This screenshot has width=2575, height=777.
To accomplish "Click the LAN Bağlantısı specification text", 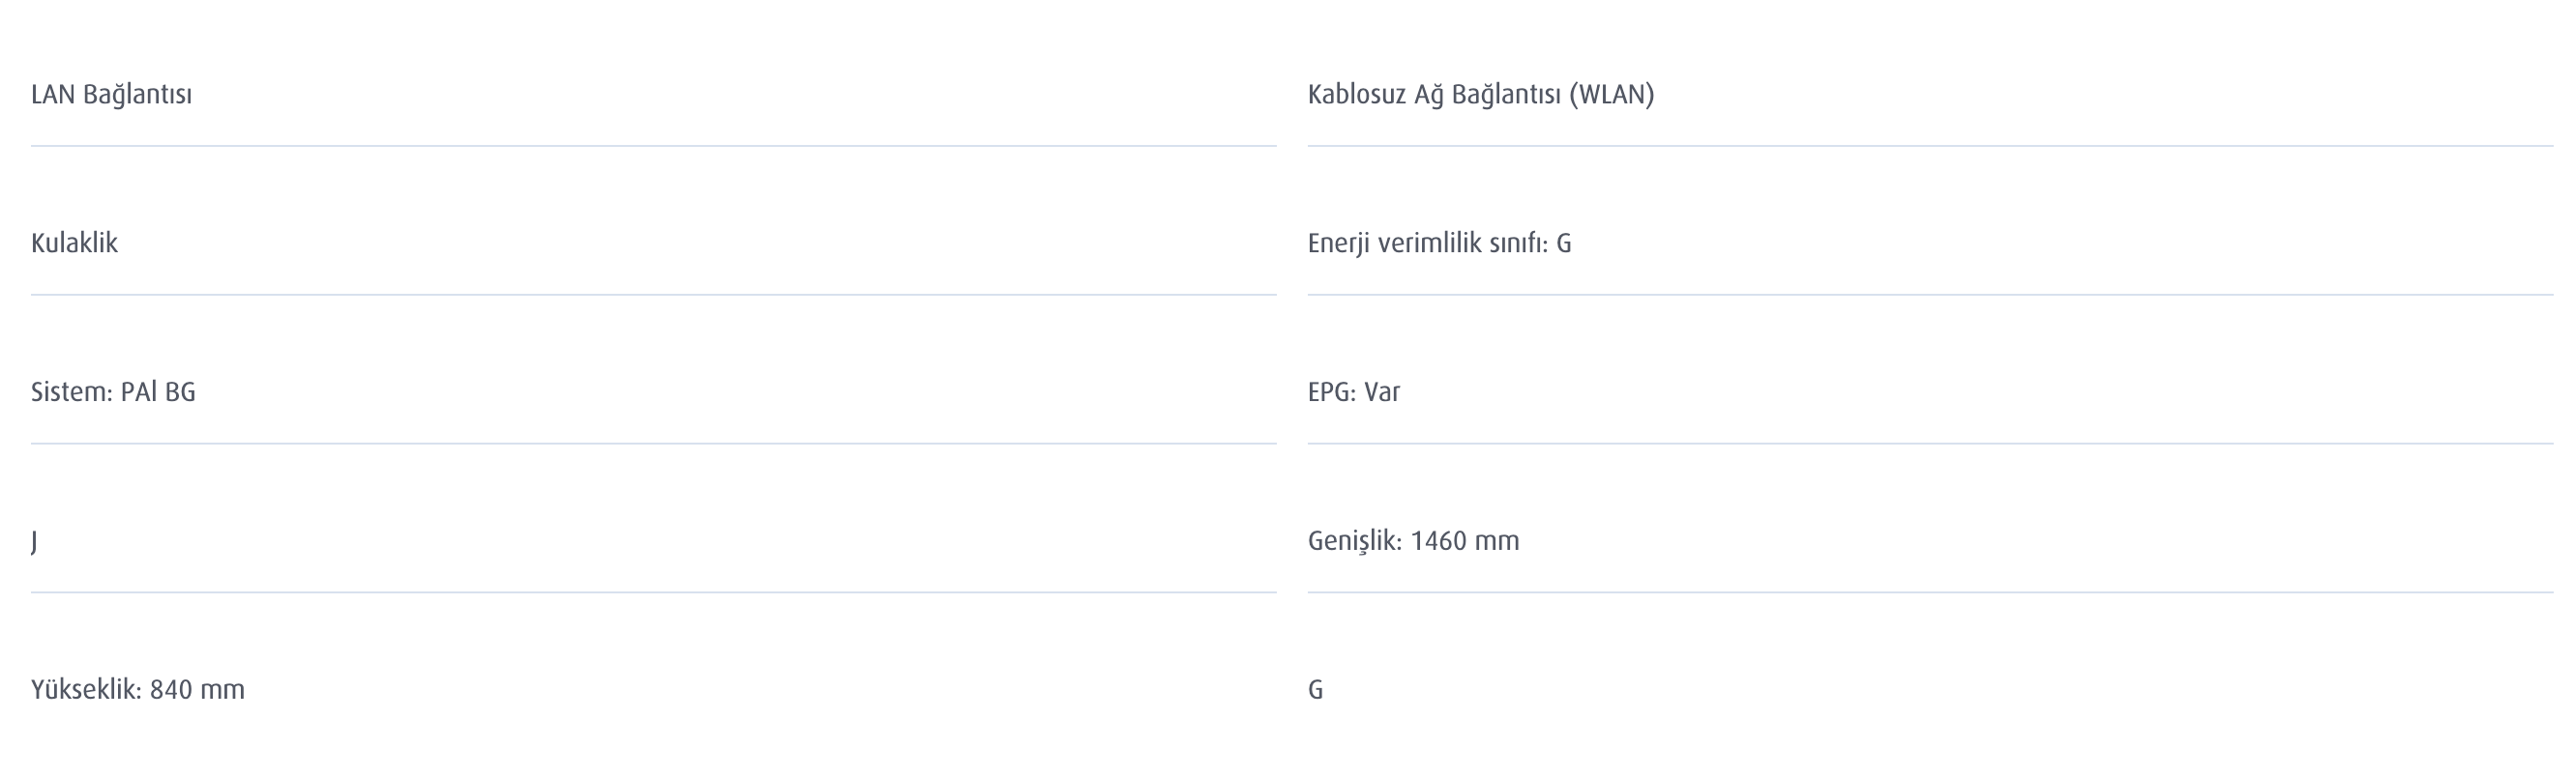I will pos(111,95).
